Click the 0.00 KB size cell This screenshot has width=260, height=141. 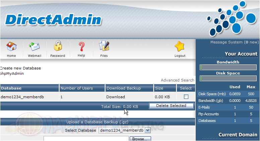pyautogui.click(x=162, y=97)
